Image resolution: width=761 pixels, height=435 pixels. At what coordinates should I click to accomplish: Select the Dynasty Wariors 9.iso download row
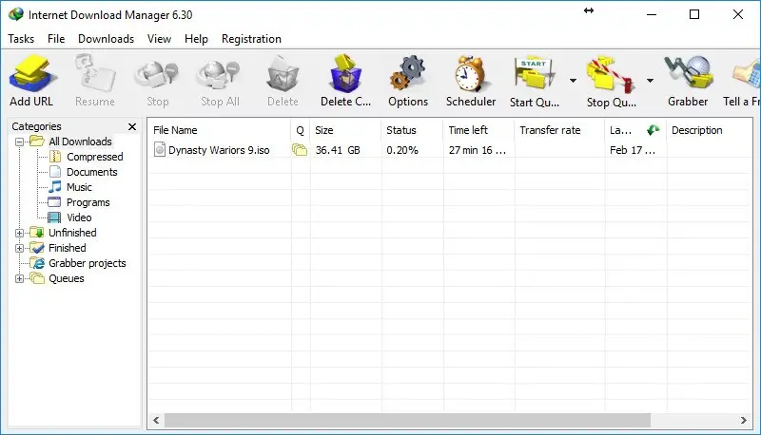pyautogui.click(x=221, y=150)
